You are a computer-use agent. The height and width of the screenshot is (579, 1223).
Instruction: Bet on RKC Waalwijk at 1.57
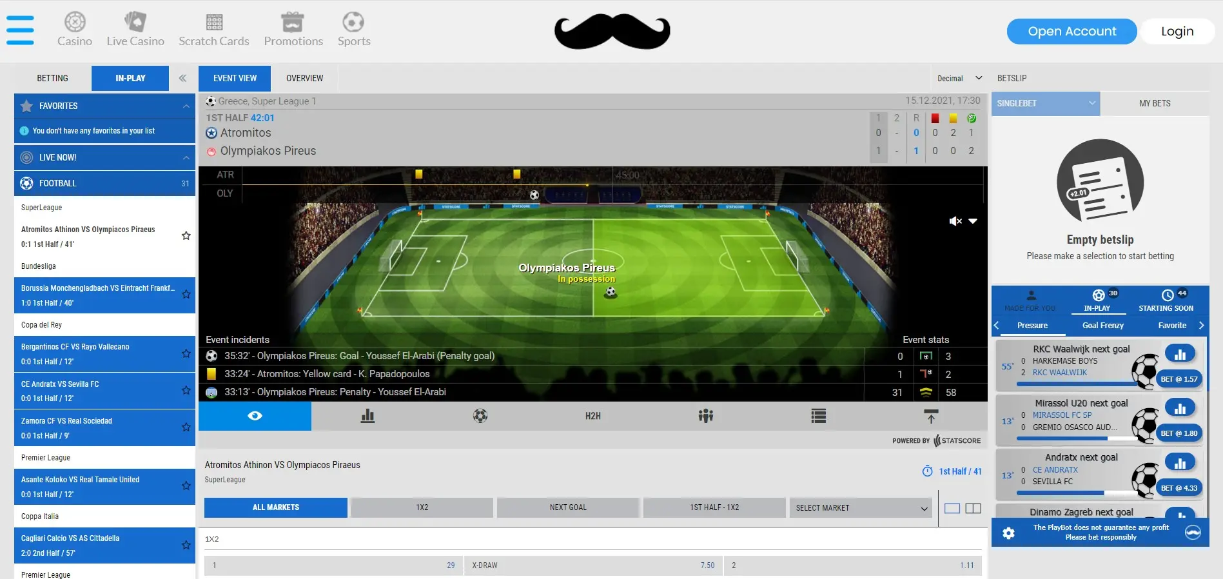pos(1179,379)
